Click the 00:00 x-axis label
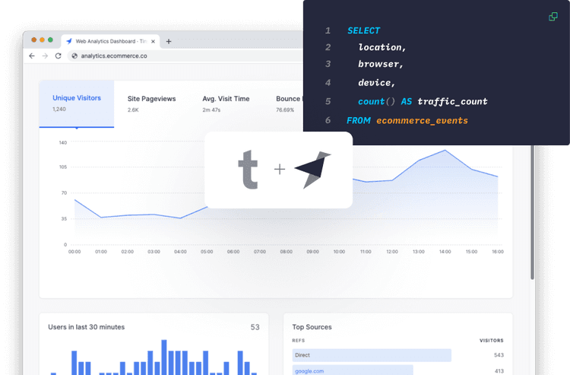Screen dimensions: 570x375 coord(74,252)
